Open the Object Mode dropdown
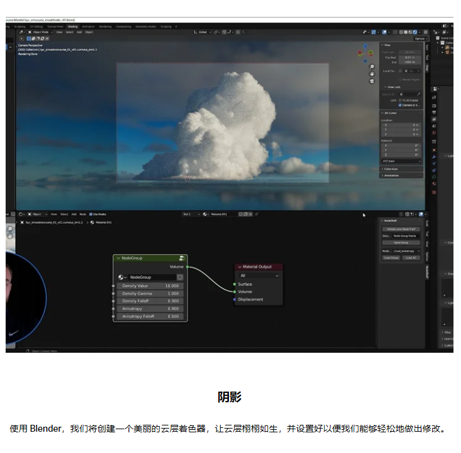 click(40, 32)
